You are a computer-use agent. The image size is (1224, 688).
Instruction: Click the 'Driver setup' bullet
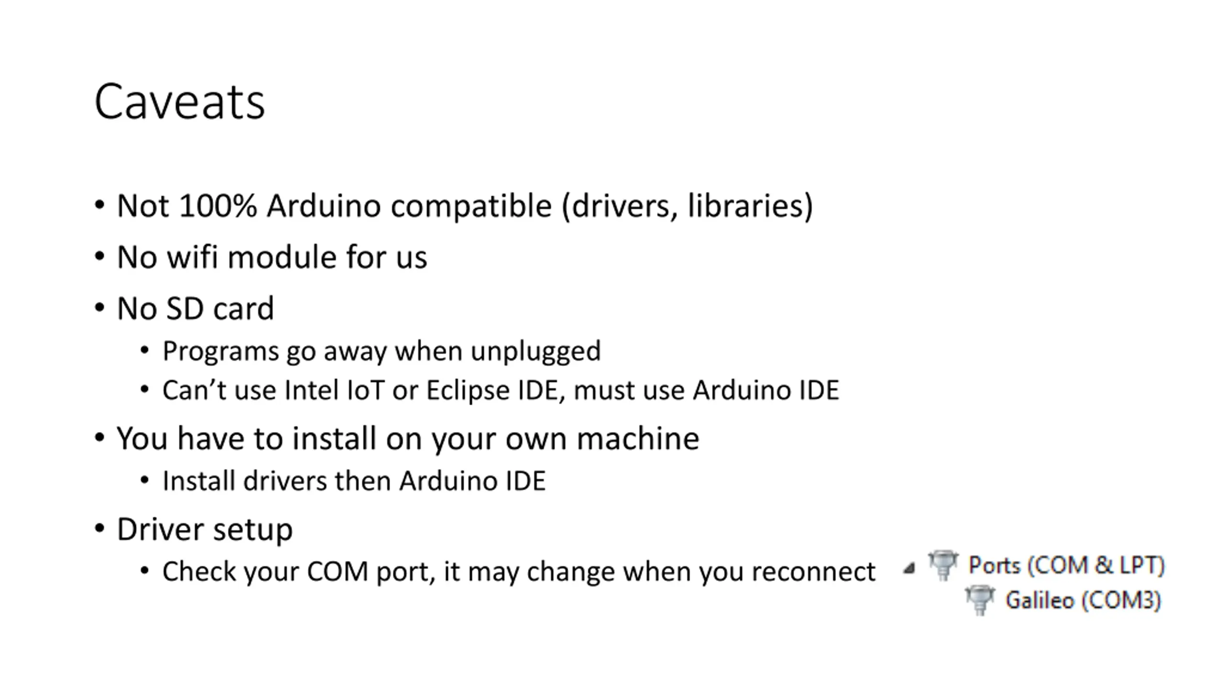pyautogui.click(x=205, y=530)
